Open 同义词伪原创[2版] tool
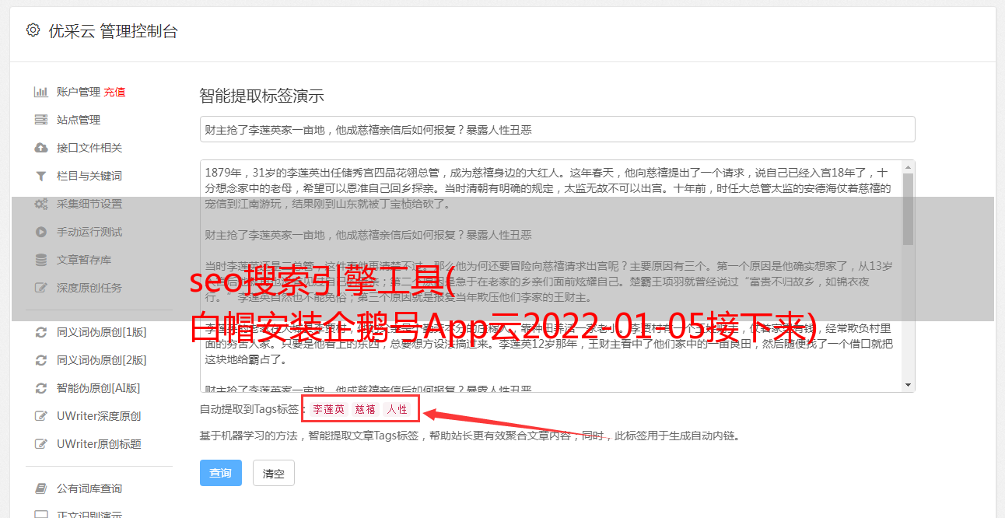The height and width of the screenshot is (518, 1005). [102, 360]
